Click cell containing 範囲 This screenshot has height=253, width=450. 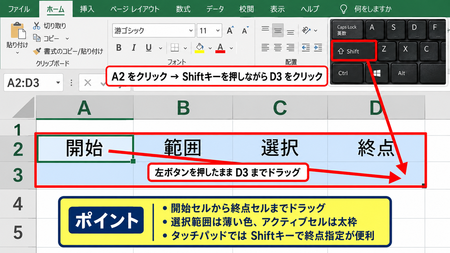183,148
